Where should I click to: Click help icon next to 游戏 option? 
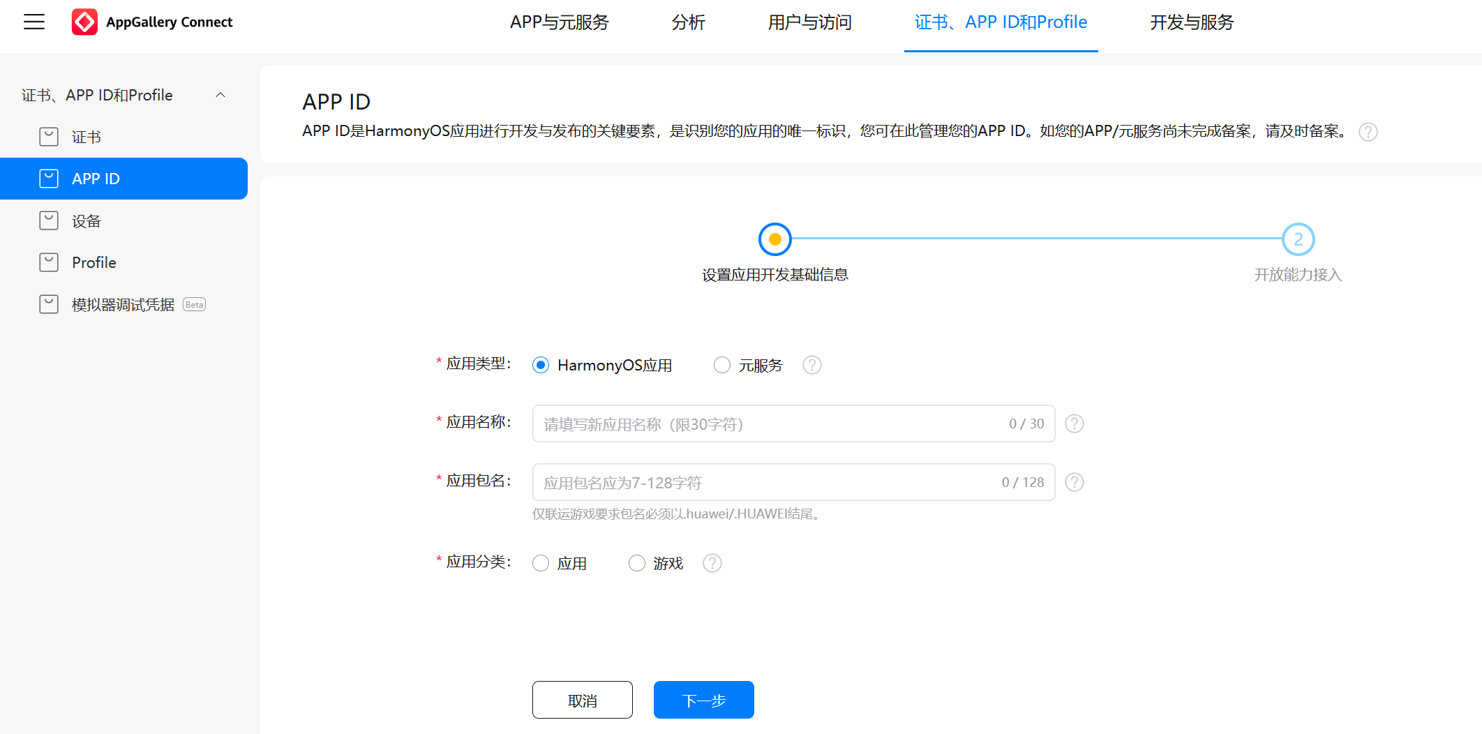(712, 563)
